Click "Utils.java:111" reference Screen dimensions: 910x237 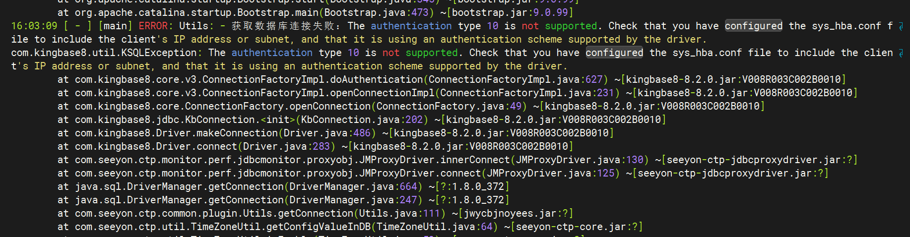pyautogui.click(x=399, y=213)
